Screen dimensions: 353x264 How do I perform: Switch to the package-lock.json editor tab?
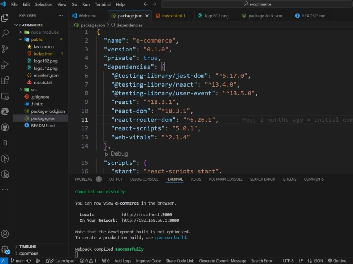(265, 16)
